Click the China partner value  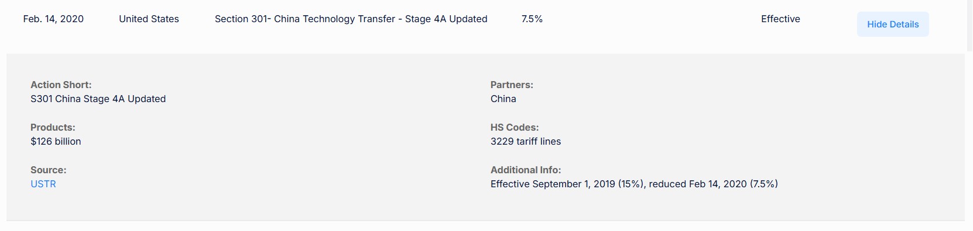503,99
